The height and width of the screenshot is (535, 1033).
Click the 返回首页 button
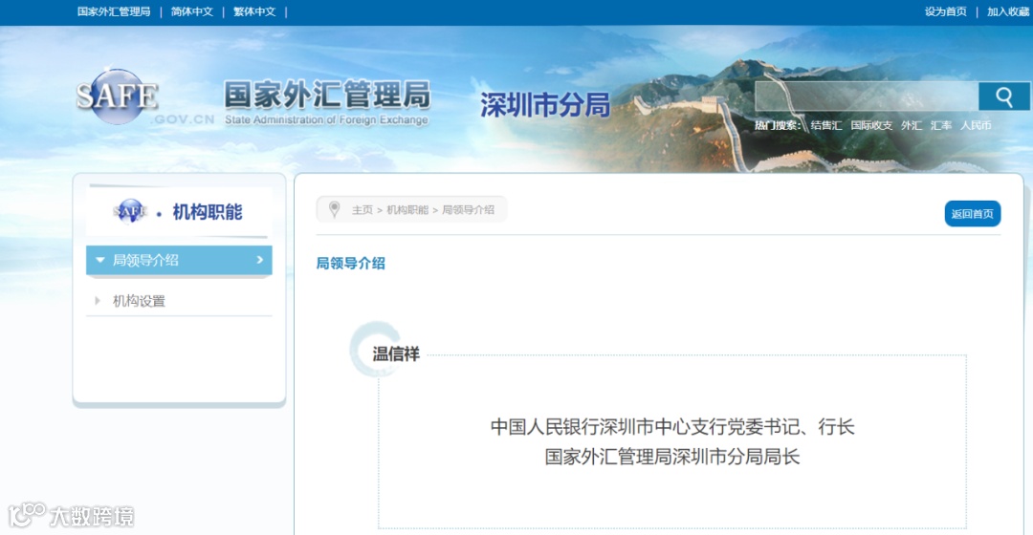[973, 214]
